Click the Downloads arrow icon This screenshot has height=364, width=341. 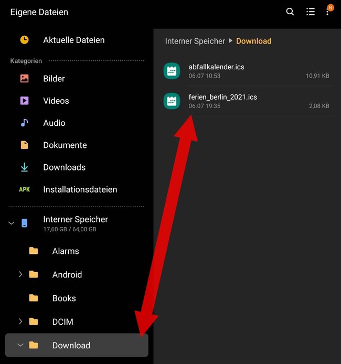(x=24, y=167)
